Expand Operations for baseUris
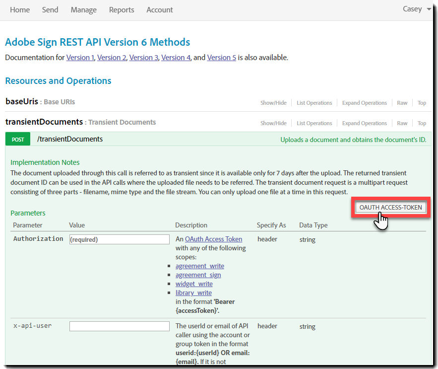This screenshot has height=369, width=438. tap(364, 103)
